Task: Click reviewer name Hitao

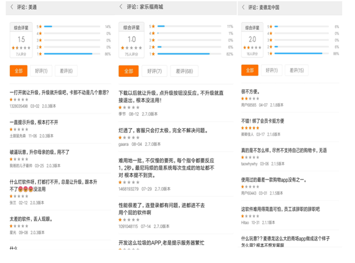Action: pyautogui.click(x=245, y=223)
